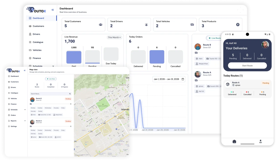Viewport: 276px width, 161px height.
Task: Open the Jan 1 – Jan 31, 2026 date range picker
Action: (169, 79)
